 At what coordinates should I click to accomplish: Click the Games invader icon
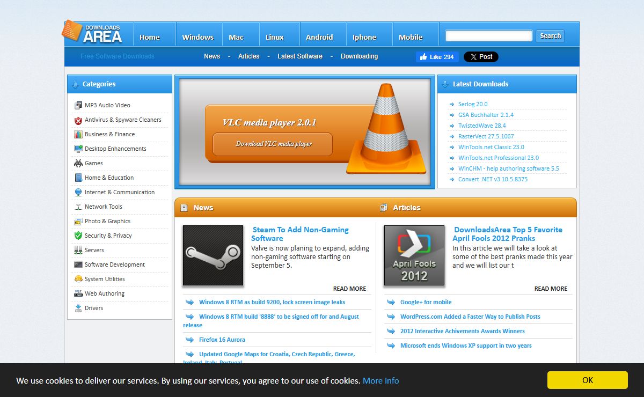coord(78,164)
